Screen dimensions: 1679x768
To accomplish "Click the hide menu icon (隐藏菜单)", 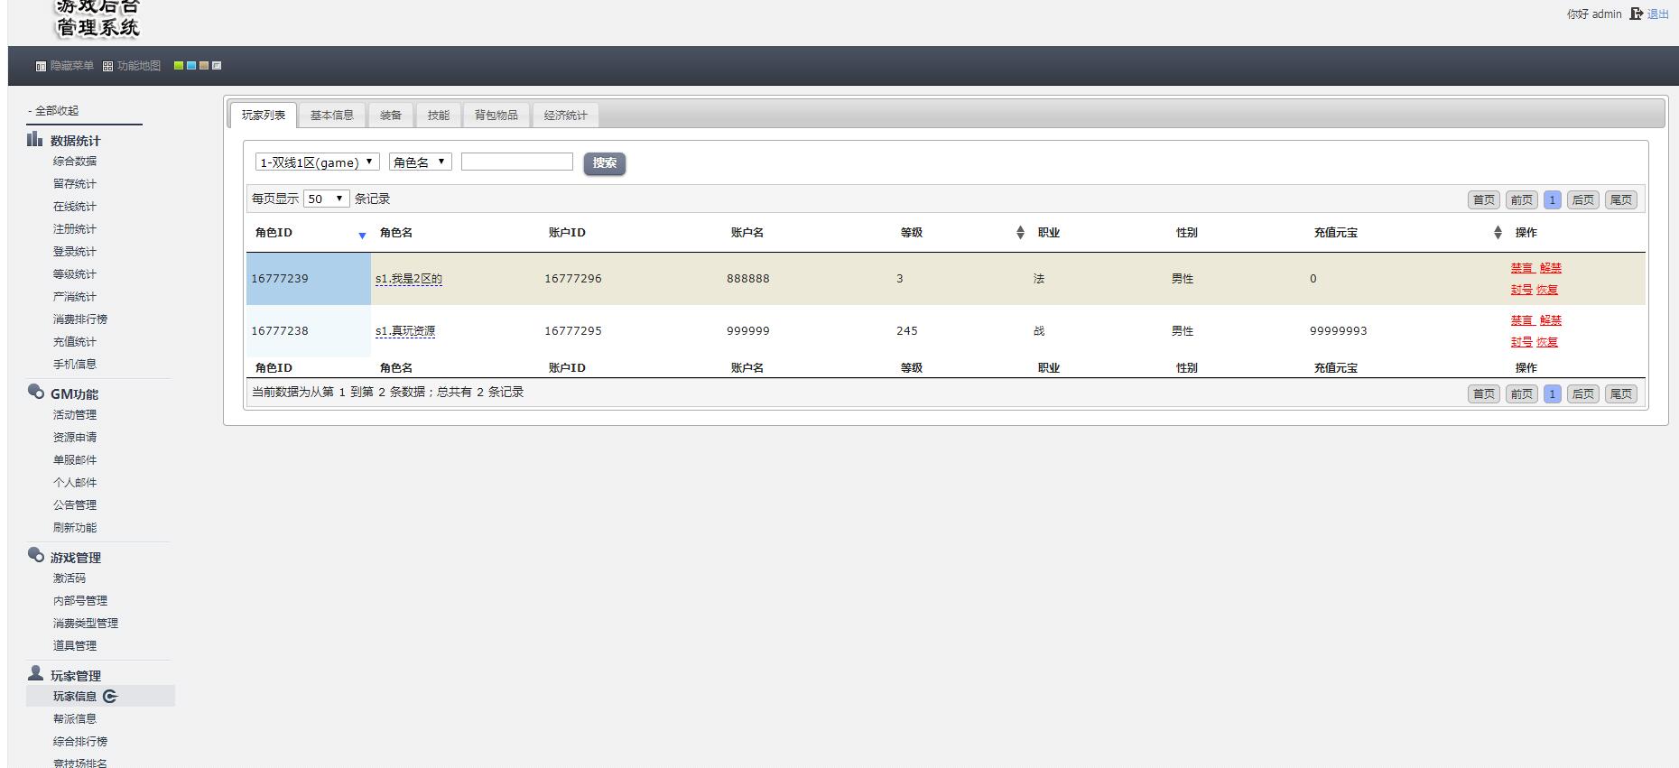I will [x=41, y=66].
